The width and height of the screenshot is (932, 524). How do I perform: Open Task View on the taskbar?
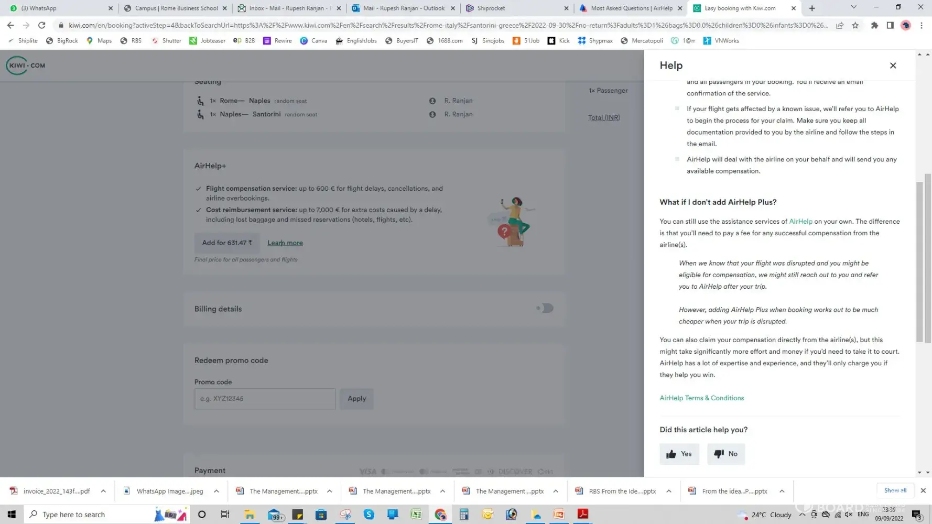[225, 515]
